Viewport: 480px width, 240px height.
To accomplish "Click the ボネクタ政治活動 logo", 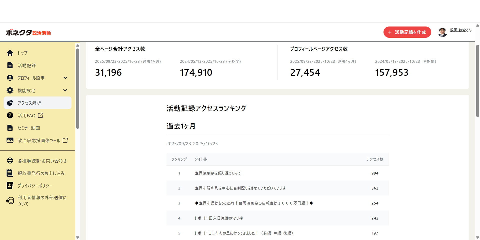I will (x=28, y=33).
